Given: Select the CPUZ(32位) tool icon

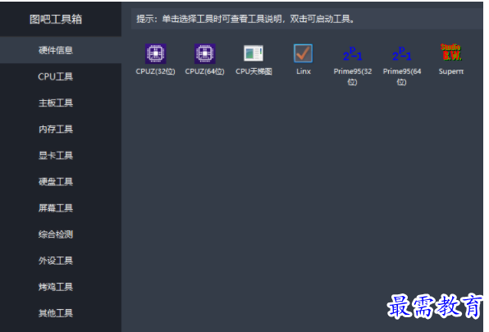Looking at the screenshot, I should 155,53.
